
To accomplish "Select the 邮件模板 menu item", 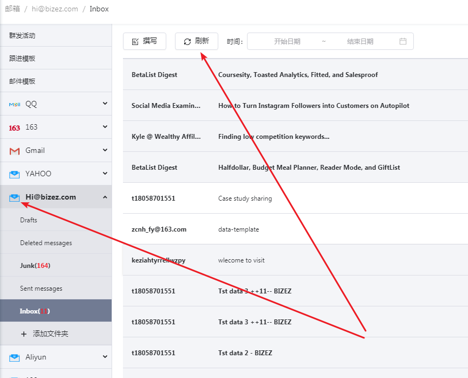I will [x=22, y=81].
